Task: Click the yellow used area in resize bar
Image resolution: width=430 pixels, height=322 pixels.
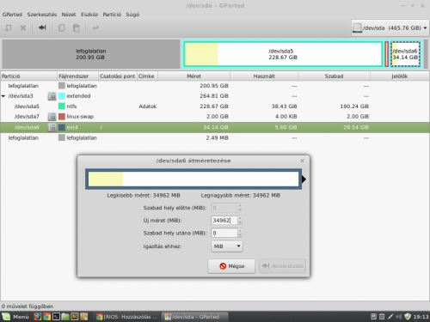Action: click(106, 179)
